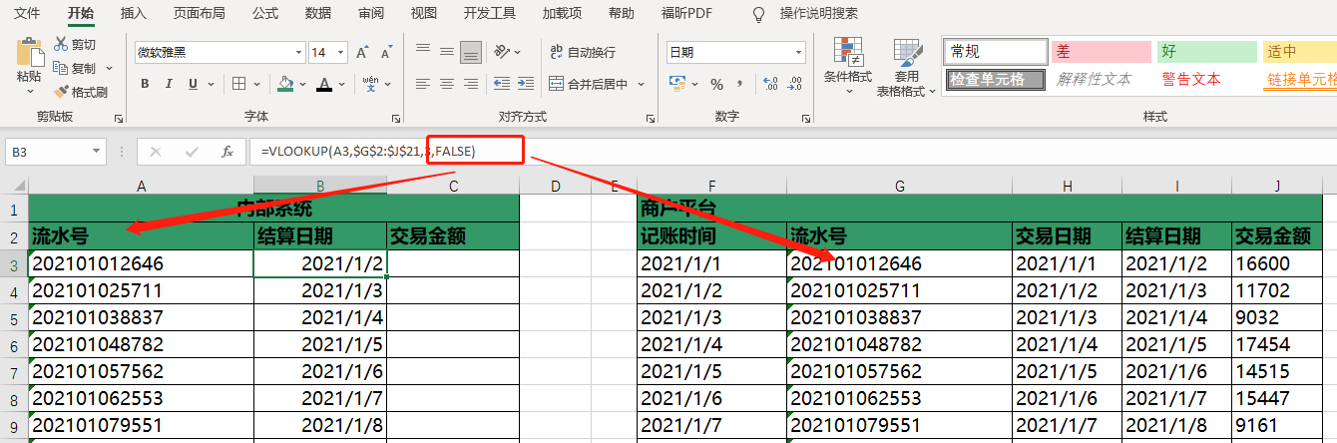1337x443 pixels.
Task: Click the decrease indent icon
Action: click(x=501, y=84)
